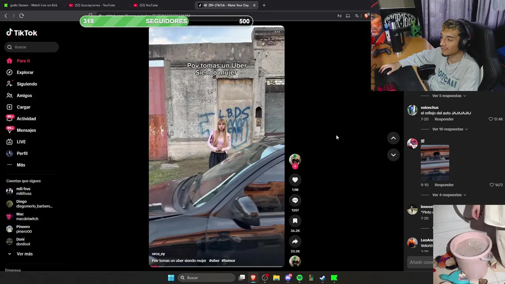
Task: Open the Más menu
Action: (21, 165)
